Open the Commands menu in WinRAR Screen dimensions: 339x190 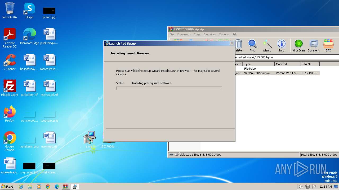coord(184,34)
